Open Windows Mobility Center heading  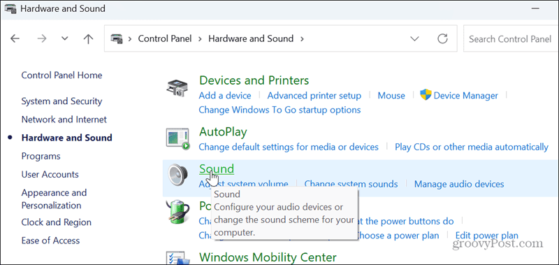tap(268, 257)
